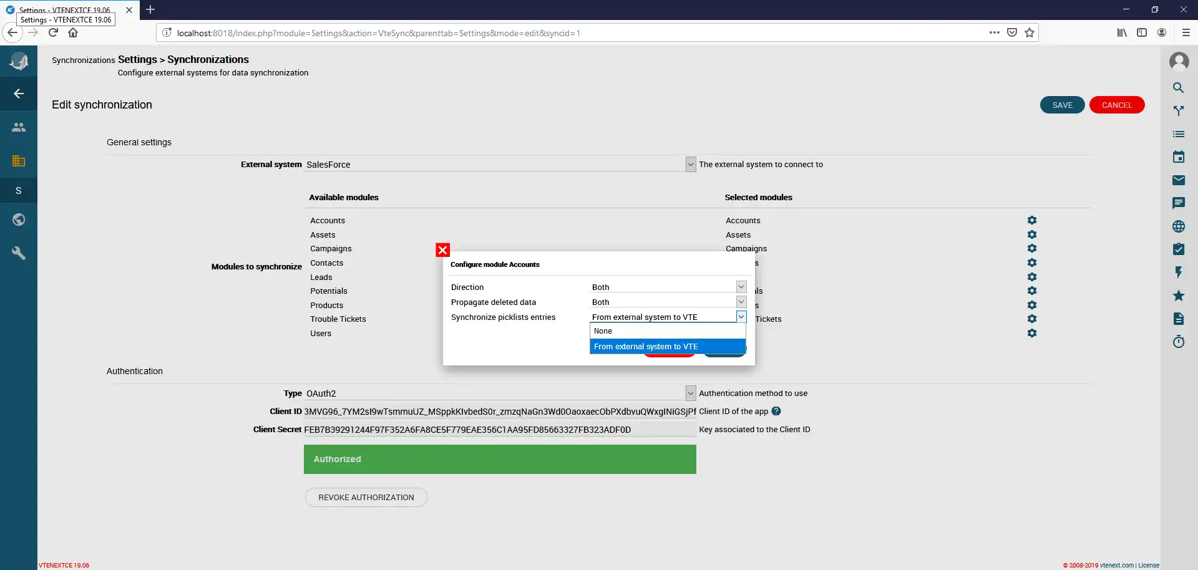Select the "S" item in left sidebar
Image resolution: width=1198 pixels, height=570 pixels.
tap(19, 191)
